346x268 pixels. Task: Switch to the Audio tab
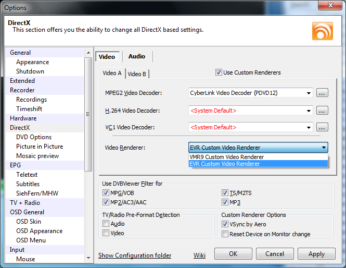click(x=137, y=56)
